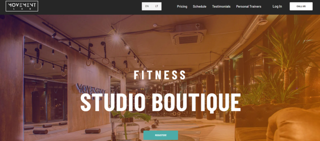Click the Movement Lab logo
This screenshot has width=320, height=141.
tap(22, 6)
